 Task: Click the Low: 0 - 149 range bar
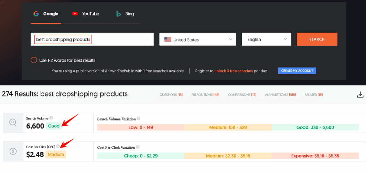pos(141,127)
